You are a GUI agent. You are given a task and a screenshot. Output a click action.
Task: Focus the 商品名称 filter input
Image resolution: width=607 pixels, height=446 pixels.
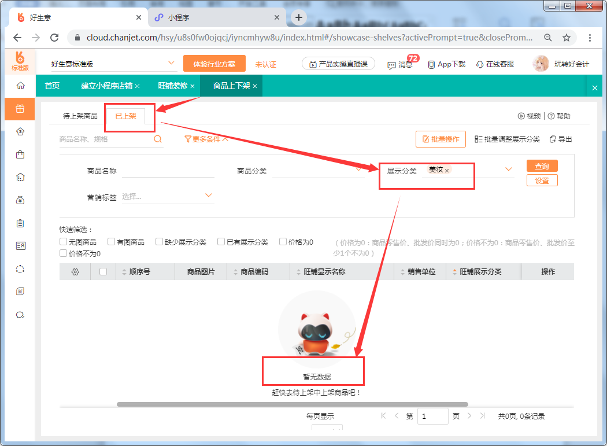pyautogui.click(x=168, y=171)
